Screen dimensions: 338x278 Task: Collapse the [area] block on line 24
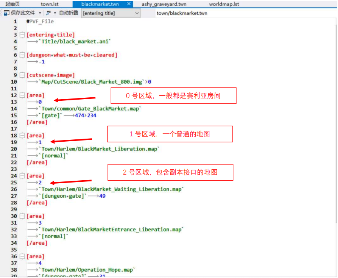(x=22, y=176)
